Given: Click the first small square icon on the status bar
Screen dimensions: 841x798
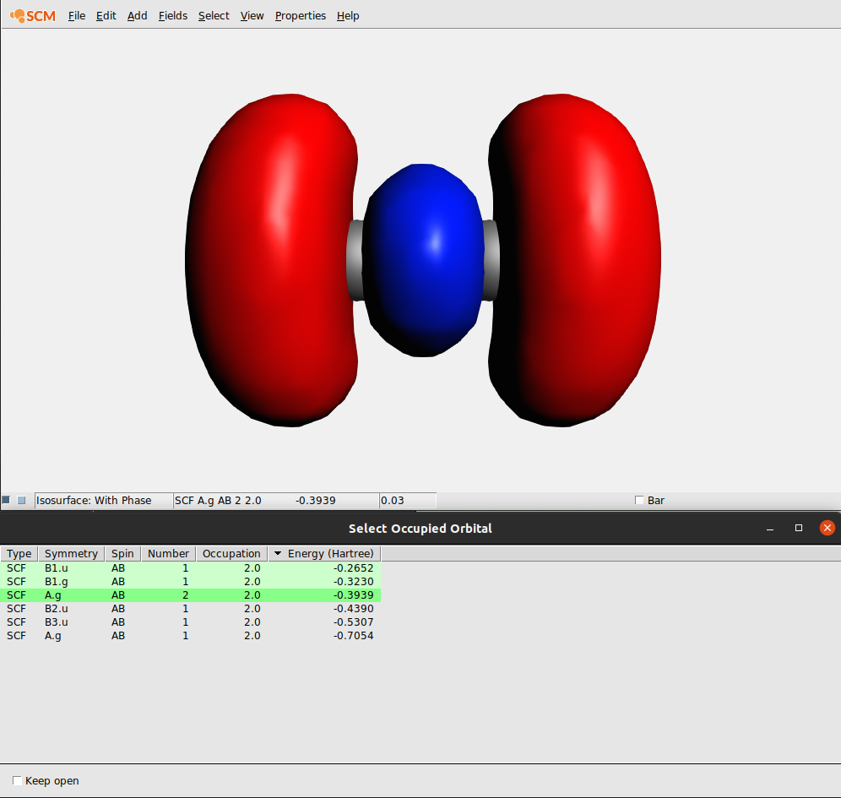Looking at the screenshot, I should pyautogui.click(x=6, y=500).
